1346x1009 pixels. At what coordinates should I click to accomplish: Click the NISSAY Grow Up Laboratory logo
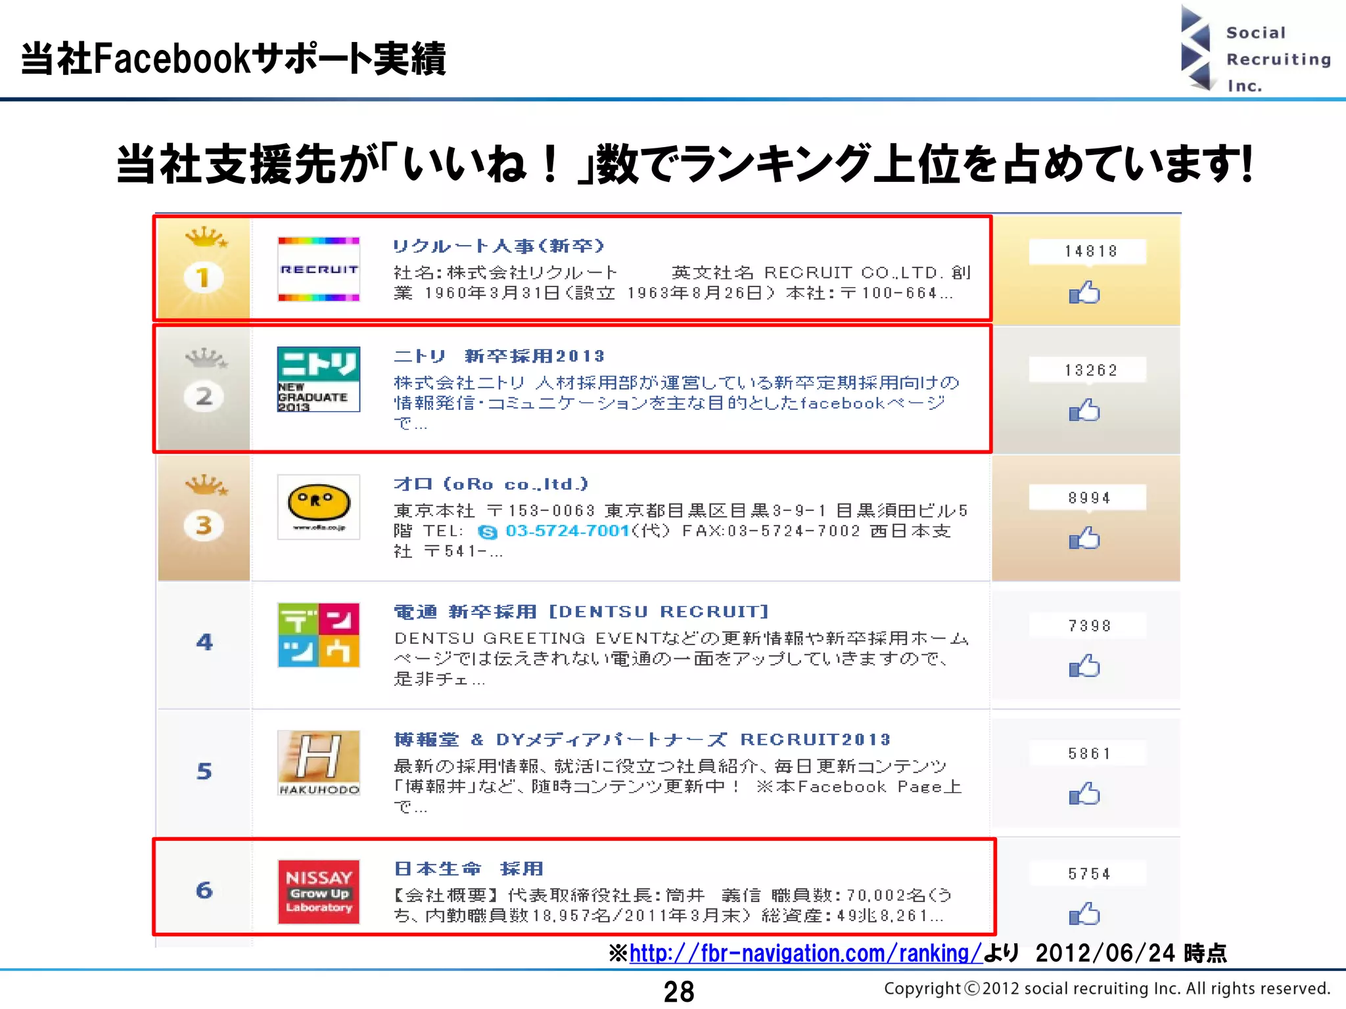pos(319,891)
